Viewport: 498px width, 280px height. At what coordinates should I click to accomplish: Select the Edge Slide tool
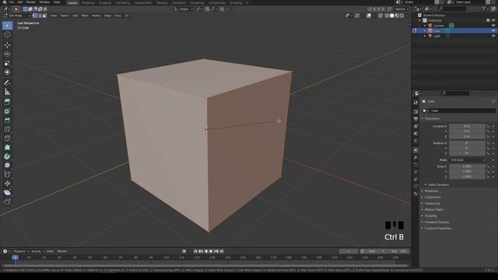(x=7, y=174)
